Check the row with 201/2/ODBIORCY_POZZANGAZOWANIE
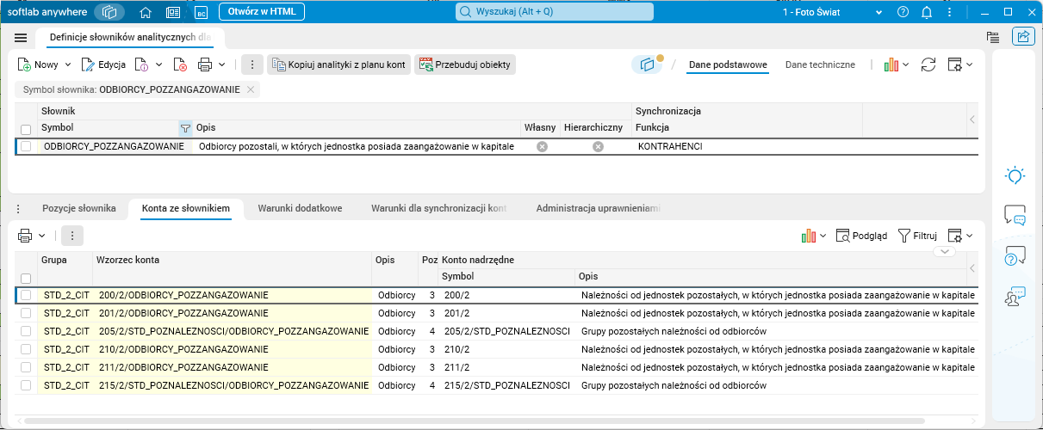The width and height of the screenshot is (1043, 430). [x=26, y=313]
